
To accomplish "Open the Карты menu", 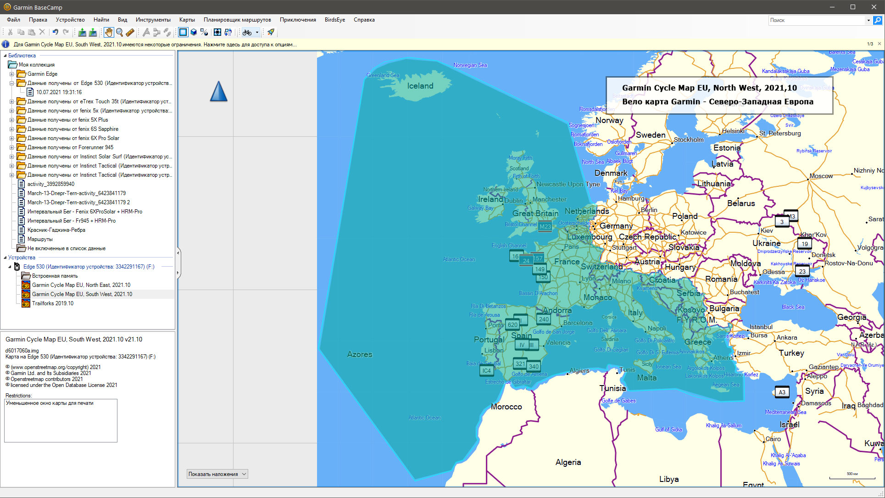I will click(187, 20).
